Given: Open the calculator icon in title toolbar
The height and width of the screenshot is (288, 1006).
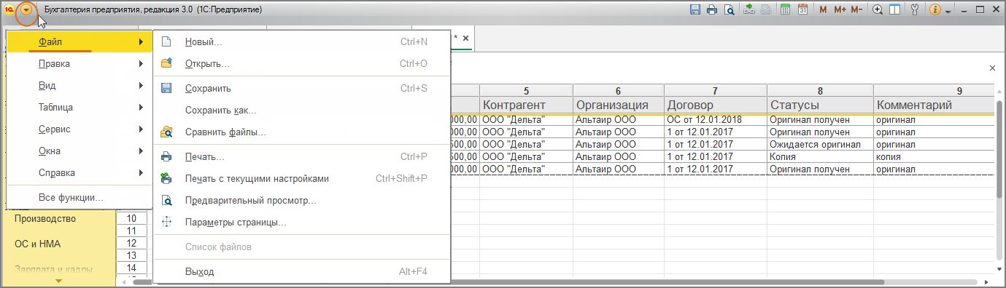Looking at the screenshot, I should click(786, 10).
